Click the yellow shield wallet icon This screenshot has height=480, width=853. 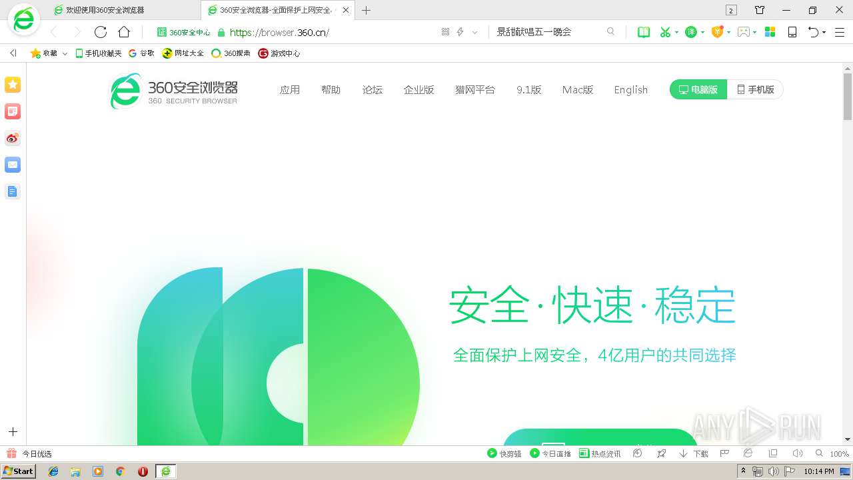[x=717, y=32]
